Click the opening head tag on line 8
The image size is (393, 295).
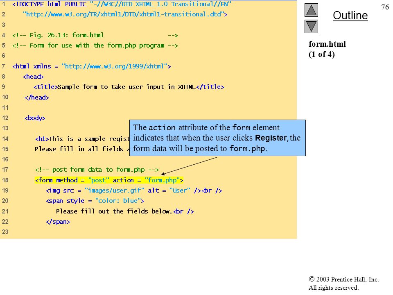point(33,77)
